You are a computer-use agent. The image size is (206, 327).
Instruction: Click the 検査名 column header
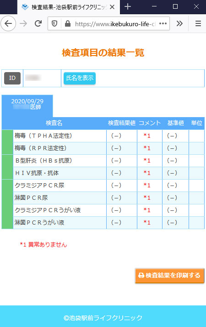point(54,123)
